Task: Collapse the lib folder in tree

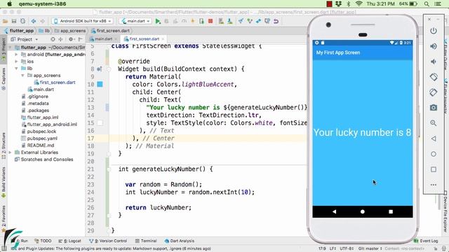Action: point(16,69)
